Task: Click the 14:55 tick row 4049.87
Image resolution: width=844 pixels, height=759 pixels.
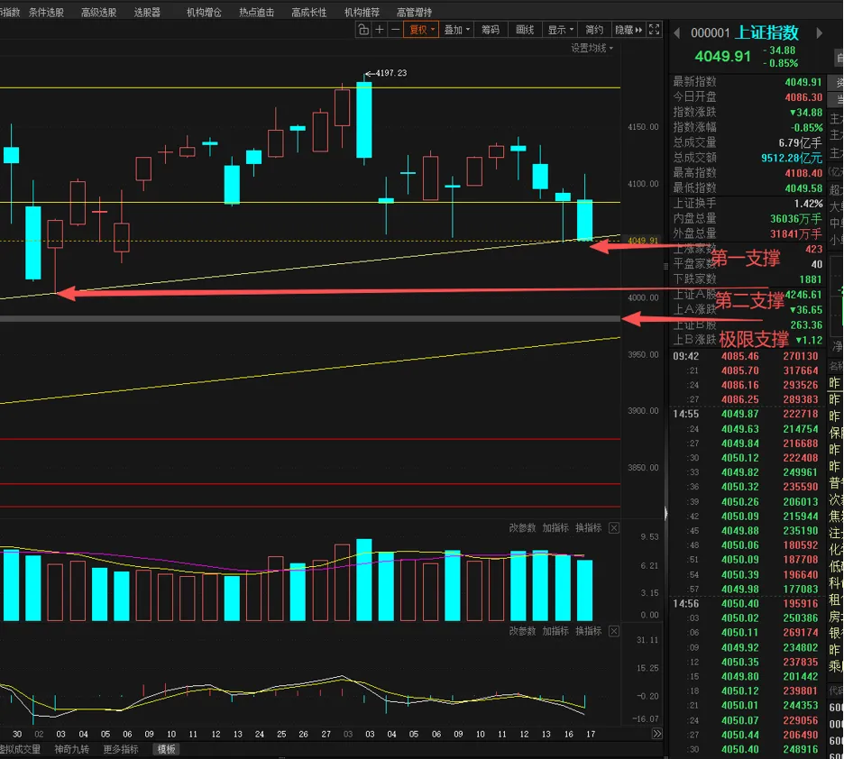Action: click(746, 414)
